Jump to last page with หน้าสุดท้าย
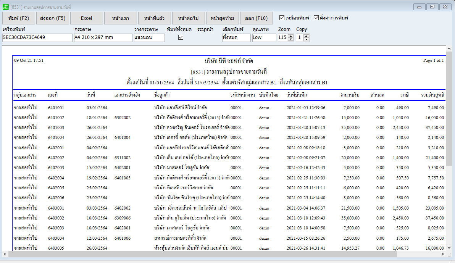 coord(222,18)
